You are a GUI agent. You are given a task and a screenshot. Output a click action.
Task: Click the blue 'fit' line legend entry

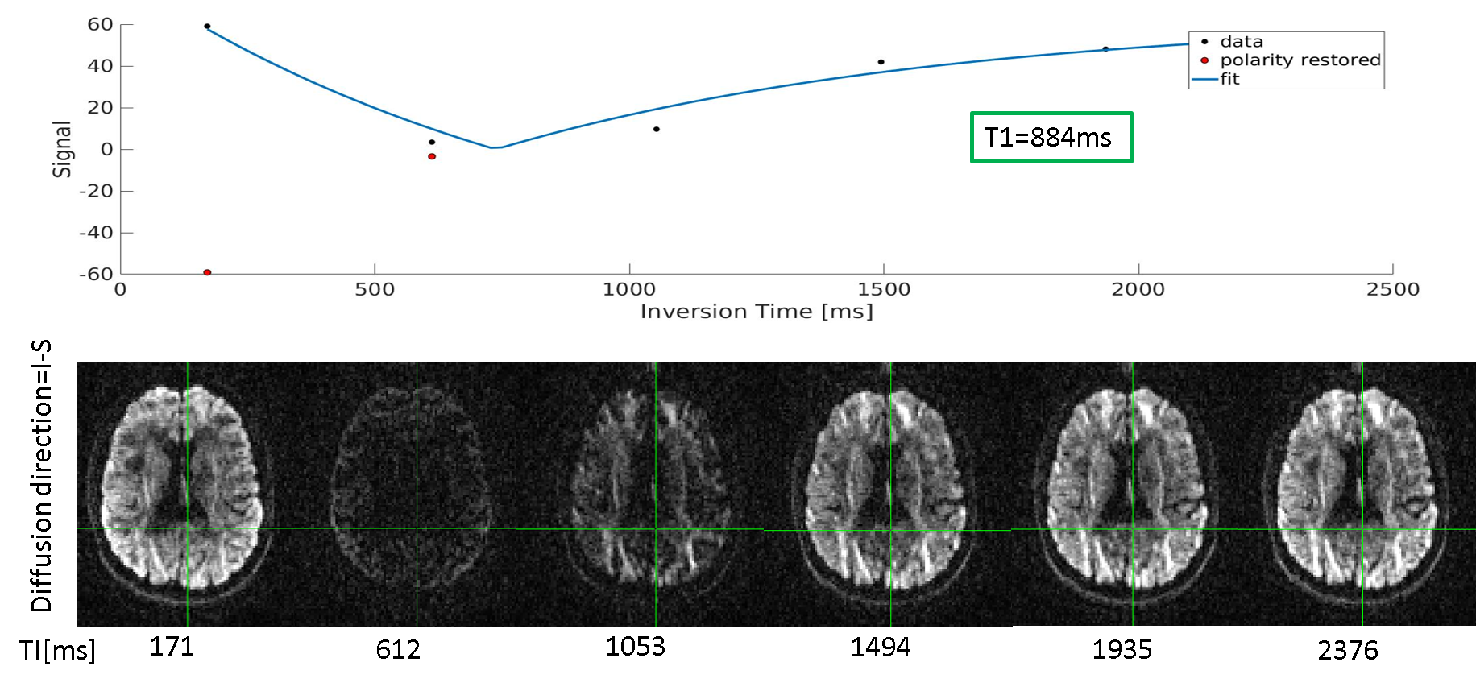tap(1204, 79)
